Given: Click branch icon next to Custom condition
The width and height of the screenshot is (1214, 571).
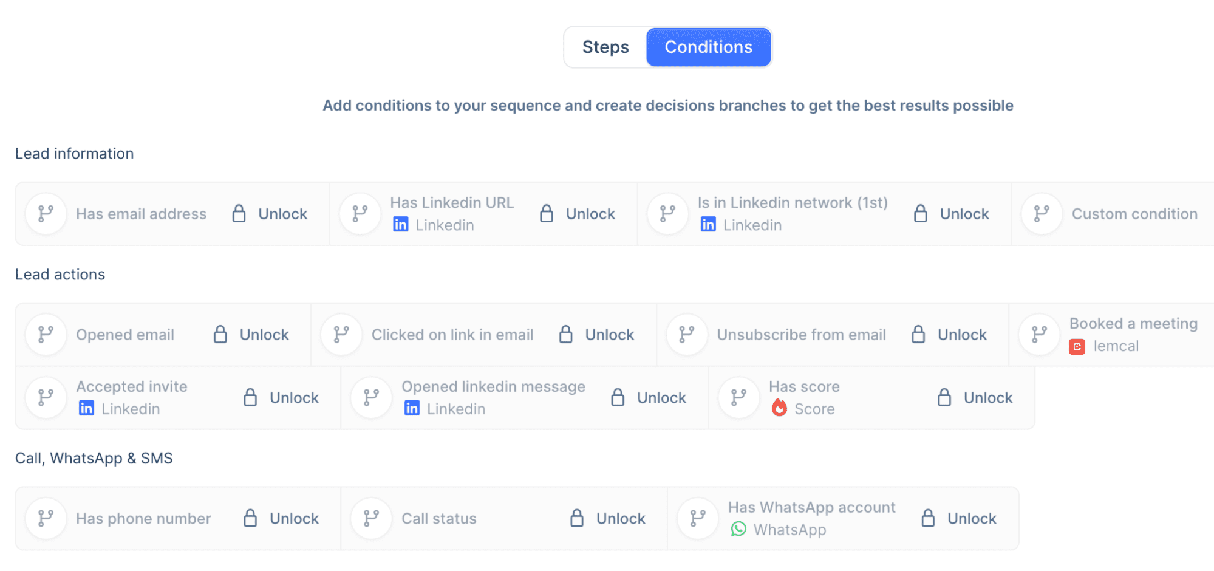Looking at the screenshot, I should (1042, 214).
